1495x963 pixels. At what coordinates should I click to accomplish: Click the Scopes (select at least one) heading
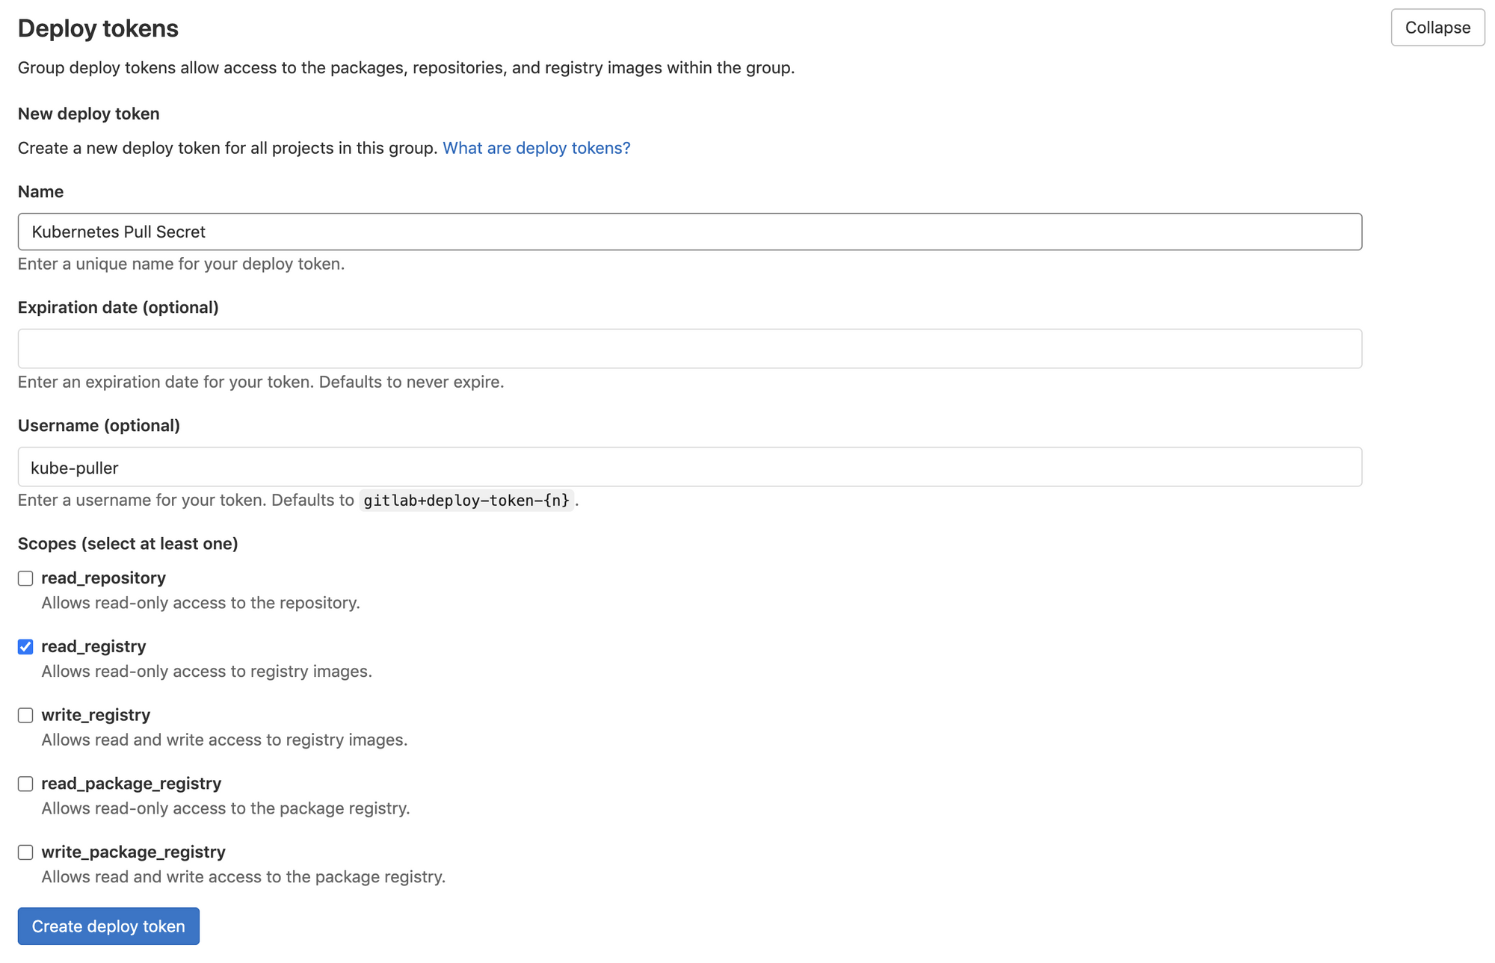point(128,543)
